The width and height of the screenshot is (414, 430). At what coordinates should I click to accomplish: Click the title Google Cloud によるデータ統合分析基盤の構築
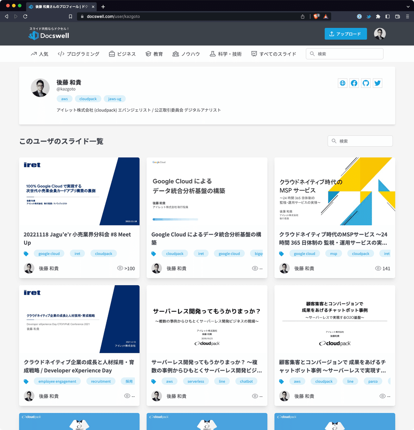coord(206,239)
